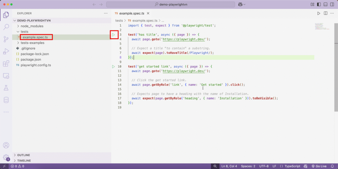Go to line via Ln 8, Col 4
Image resolution: width=338 pixels, height=169 pixels.
coord(229,166)
